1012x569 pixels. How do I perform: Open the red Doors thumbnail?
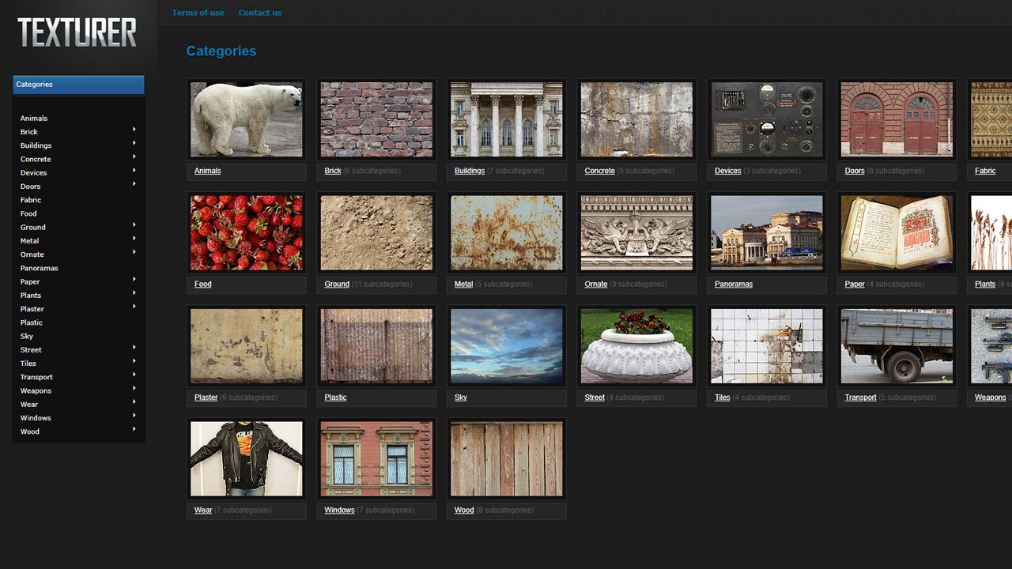(x=897, y=119)
